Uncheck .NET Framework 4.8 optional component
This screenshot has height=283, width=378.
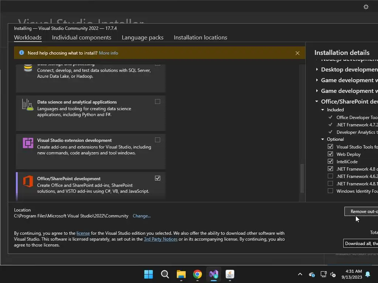pos(330,169)
